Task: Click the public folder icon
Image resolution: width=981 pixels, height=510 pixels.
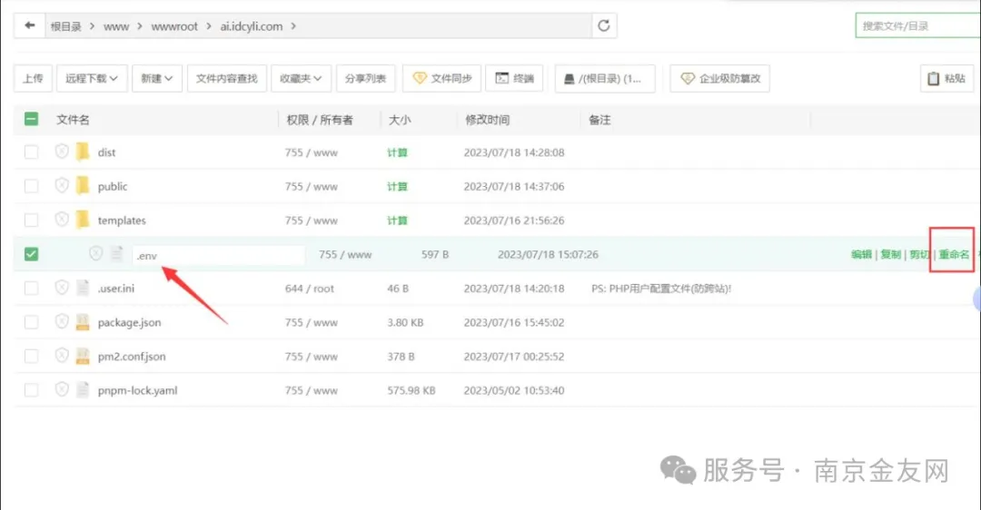Action: click(83, 186)
